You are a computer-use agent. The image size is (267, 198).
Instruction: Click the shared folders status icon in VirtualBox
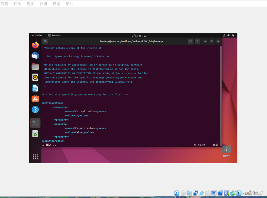click(208, 193)
